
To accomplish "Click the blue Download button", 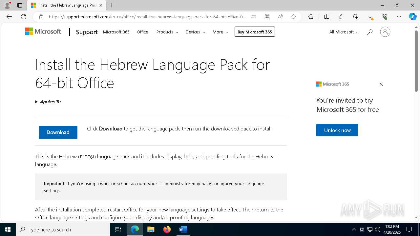I will click(x=58, y=132).
